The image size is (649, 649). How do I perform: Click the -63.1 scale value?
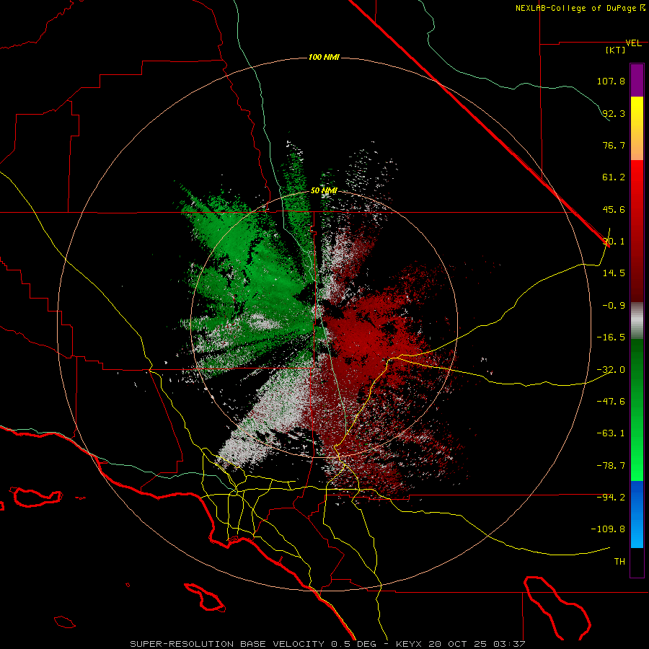pos(611,433)
